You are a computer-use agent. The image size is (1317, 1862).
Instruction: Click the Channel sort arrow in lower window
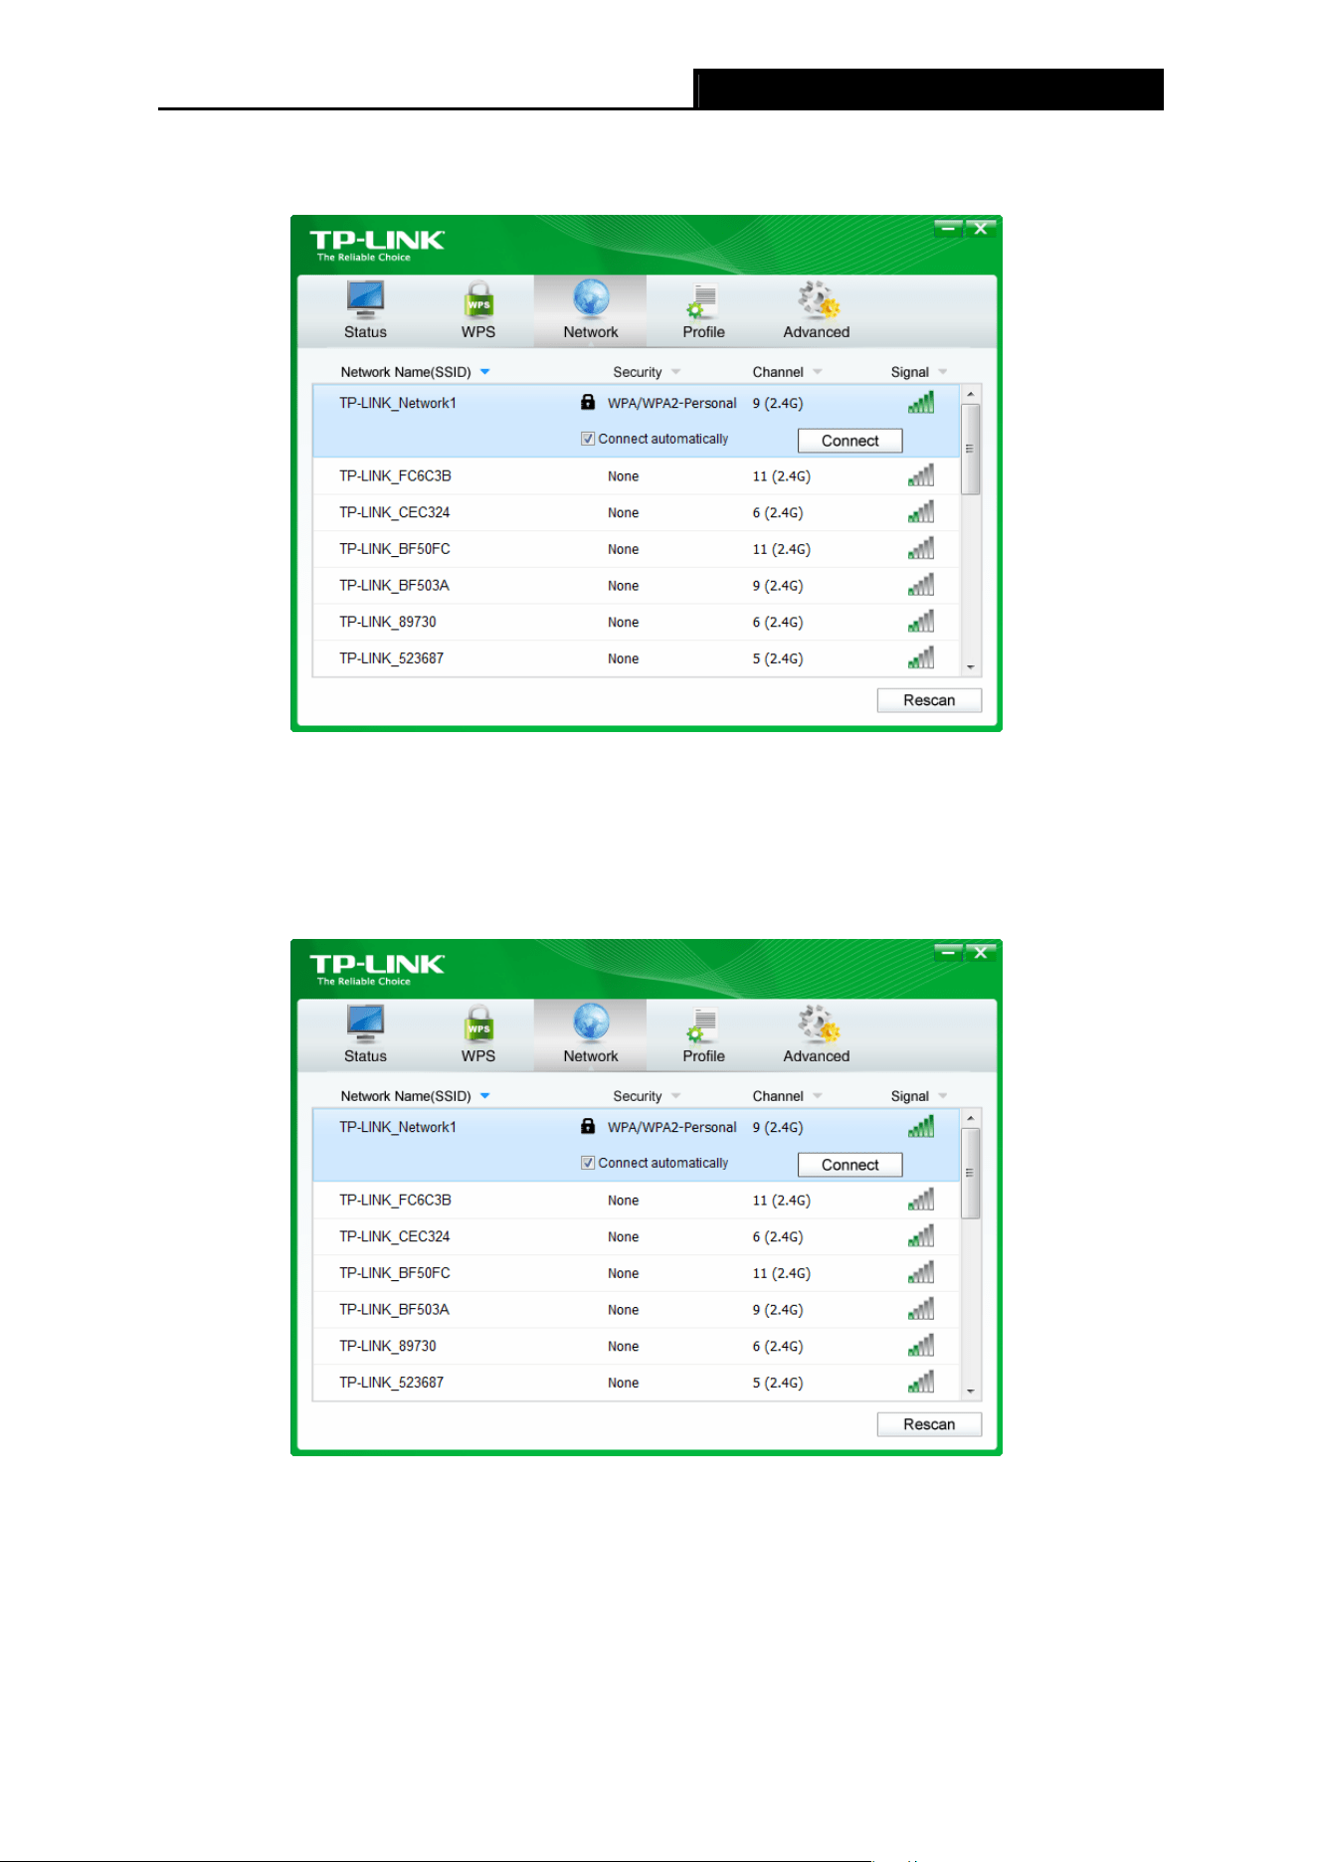pos(818,1096)
